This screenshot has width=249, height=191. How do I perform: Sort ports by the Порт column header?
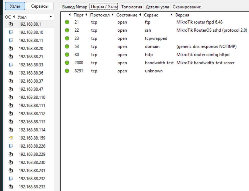pos(78,15)
